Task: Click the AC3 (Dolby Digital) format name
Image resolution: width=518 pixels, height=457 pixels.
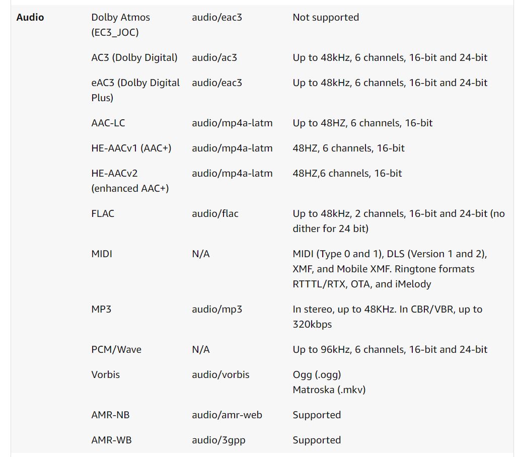Action: 134,57
